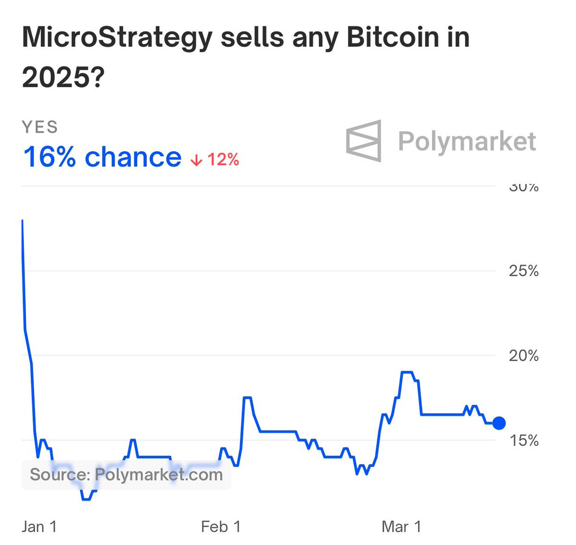The height and width of the screenshot is (545, 576).
Task: Click the 20% y-axis label
Action: coord(524,356)
